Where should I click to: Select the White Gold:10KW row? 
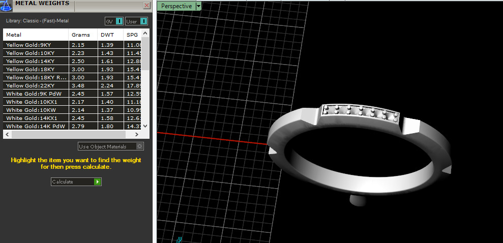tap(72, 110)
